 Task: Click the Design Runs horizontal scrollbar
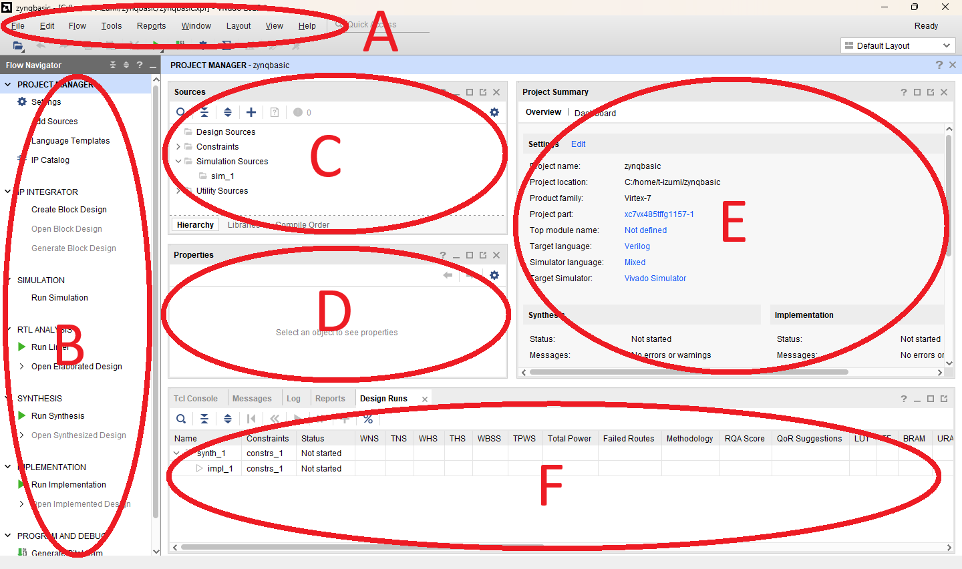pos(362,547)
